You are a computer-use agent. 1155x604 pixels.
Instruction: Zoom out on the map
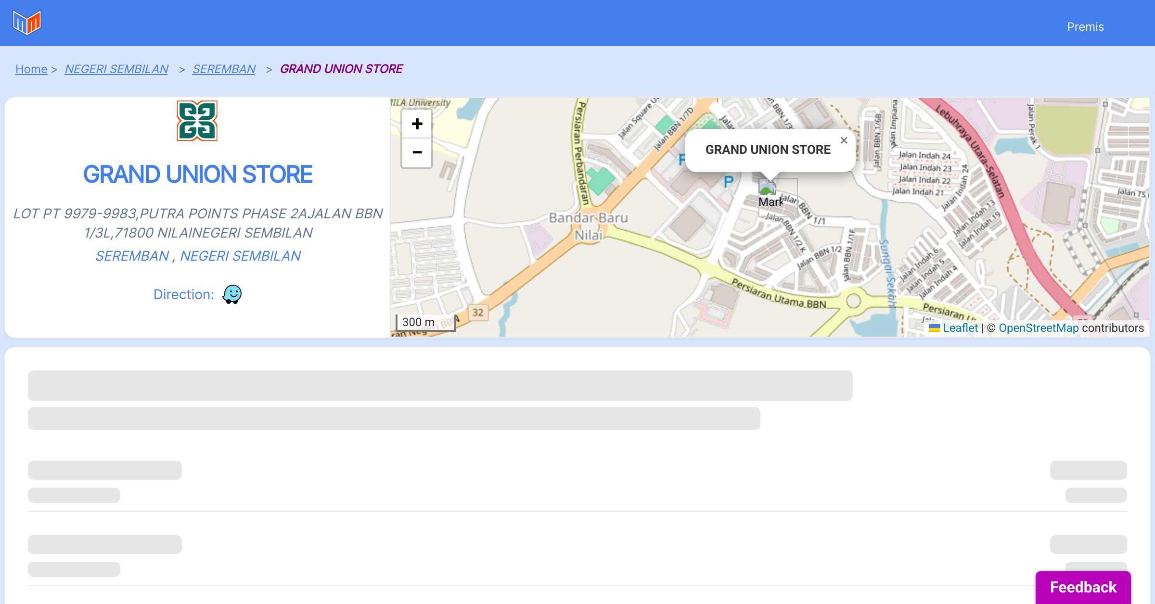coord(417,152)
